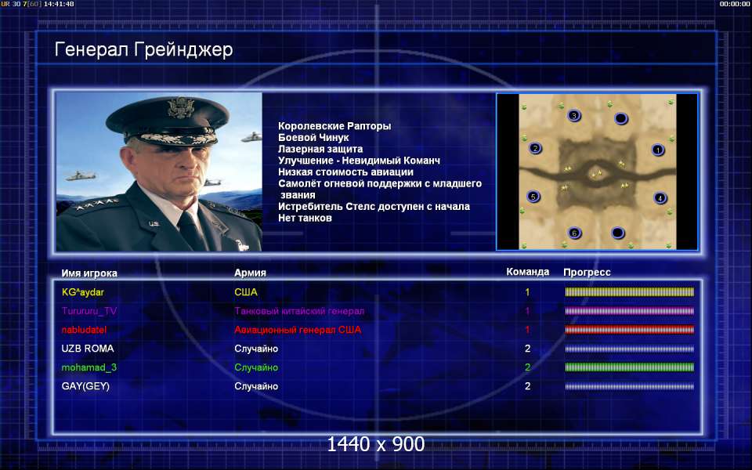Viewport: 752px width, 470px height.
Task: Click the 'Прогресс' column header
Action: pyautogui.click(x=587, y=273)
